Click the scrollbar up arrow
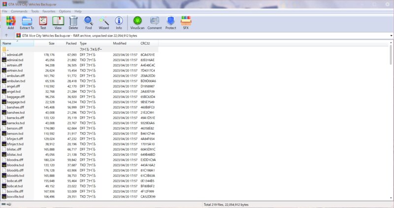Image resolution: width=394 pixels, height=208 pixels. (391, 43)
